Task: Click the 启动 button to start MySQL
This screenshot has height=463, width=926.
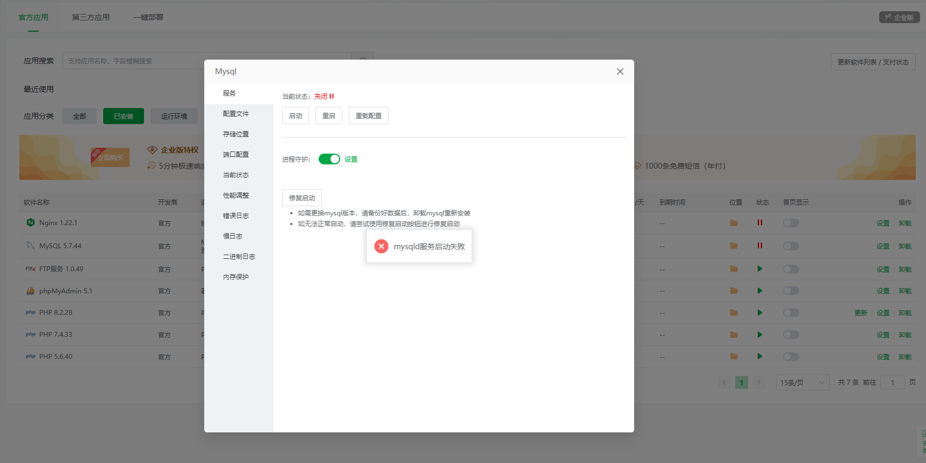Action: [x=296, y=115]
